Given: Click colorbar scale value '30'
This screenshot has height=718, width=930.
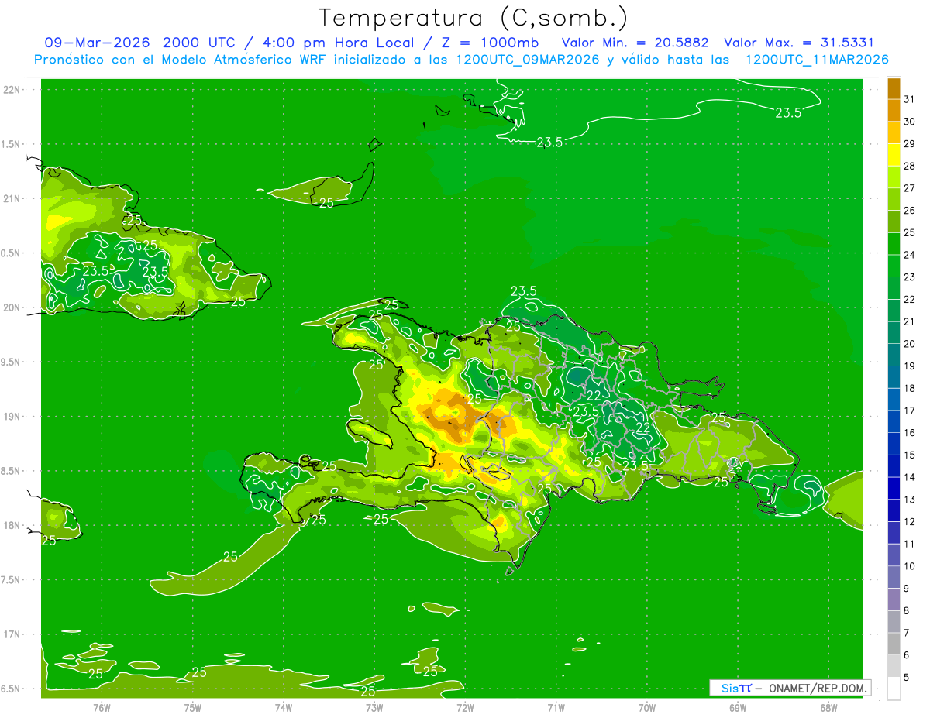Looking at the screenshot, I should tap(910, 121).
